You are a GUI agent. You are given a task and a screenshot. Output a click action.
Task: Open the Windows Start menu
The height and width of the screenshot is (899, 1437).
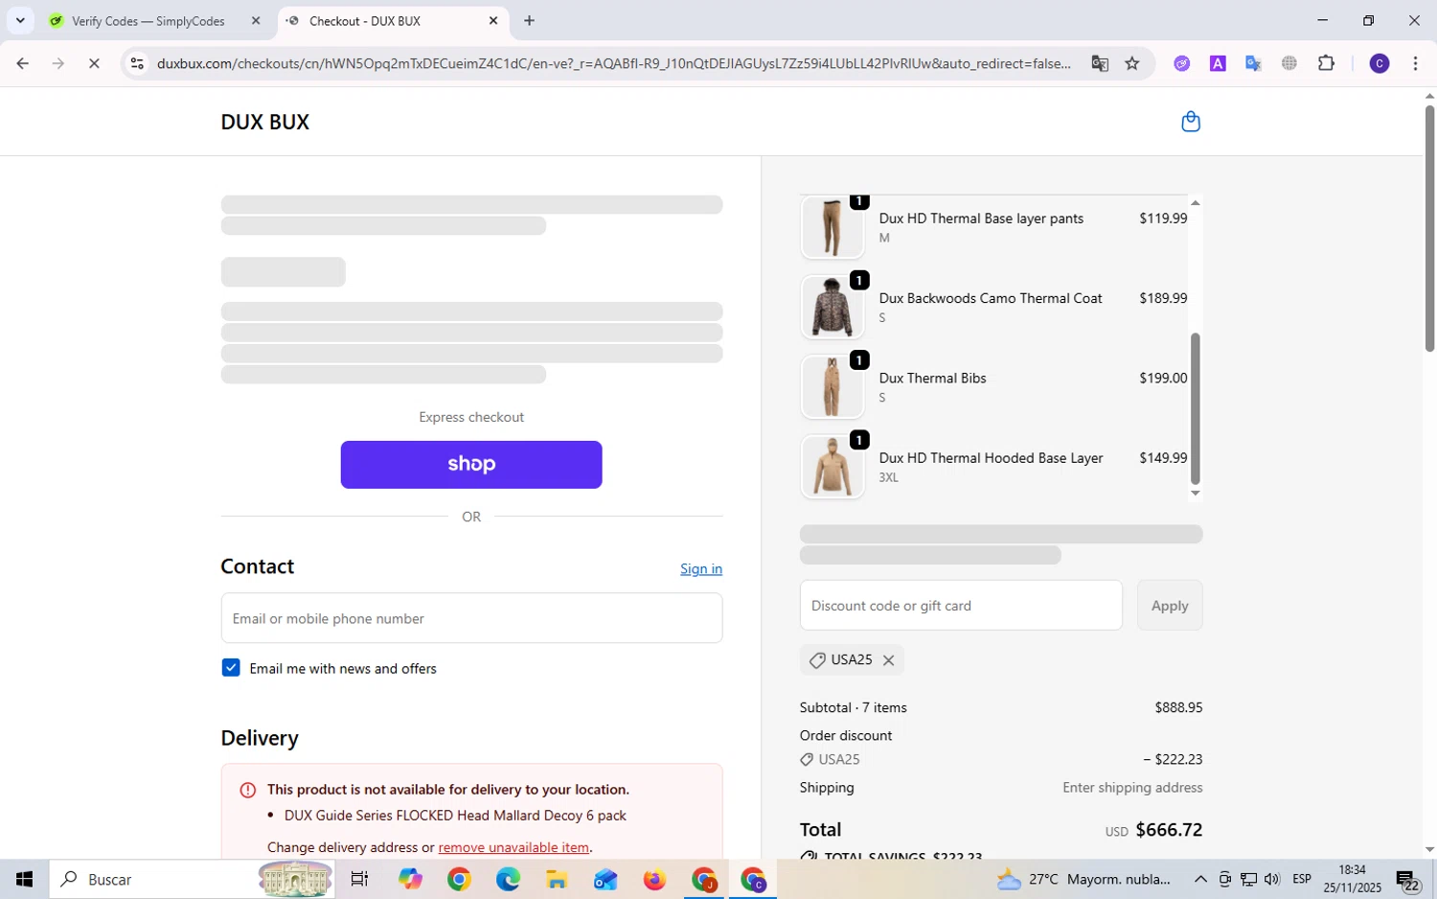pyautogui.click(x=24, y=879)
